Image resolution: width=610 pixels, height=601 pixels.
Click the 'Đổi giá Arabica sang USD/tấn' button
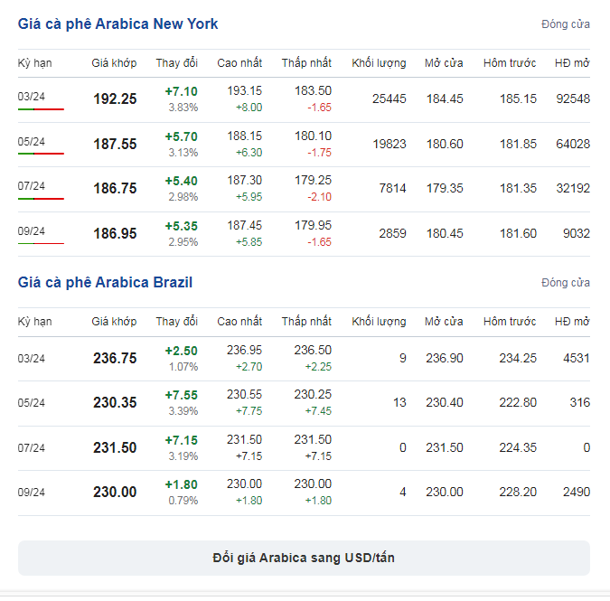[304, 558]
